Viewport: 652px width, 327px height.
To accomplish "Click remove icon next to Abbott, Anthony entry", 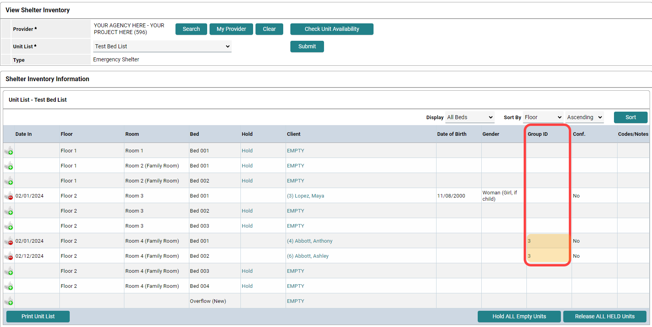I will coord(9,241).
